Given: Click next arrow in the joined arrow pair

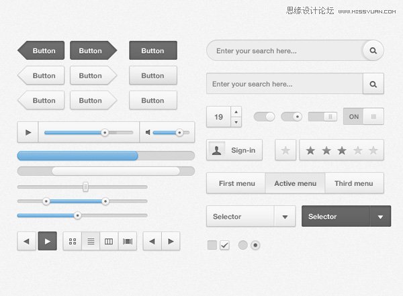Looking at the screenshot, I should [x=171, y=241].
